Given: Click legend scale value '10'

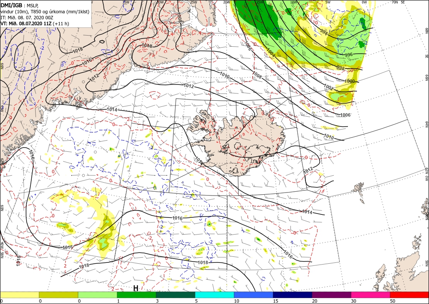Looking at the screenshot, I should (x=236, y=301).
